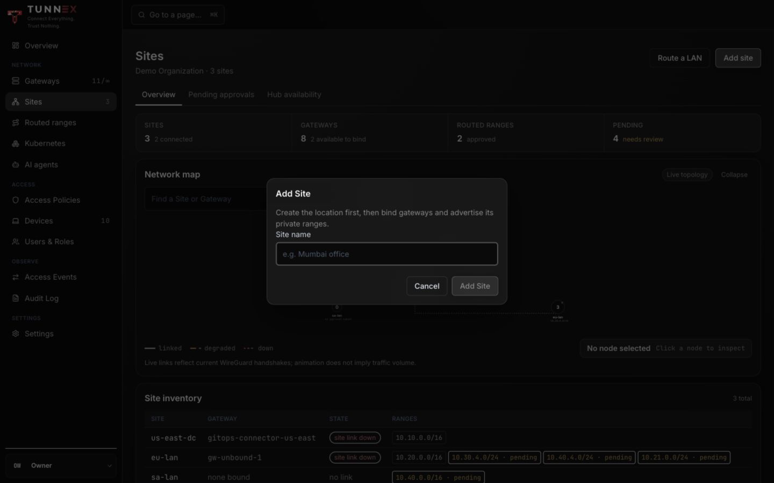Click the Find a Site or Gateway field

click(x=205, y=199)
